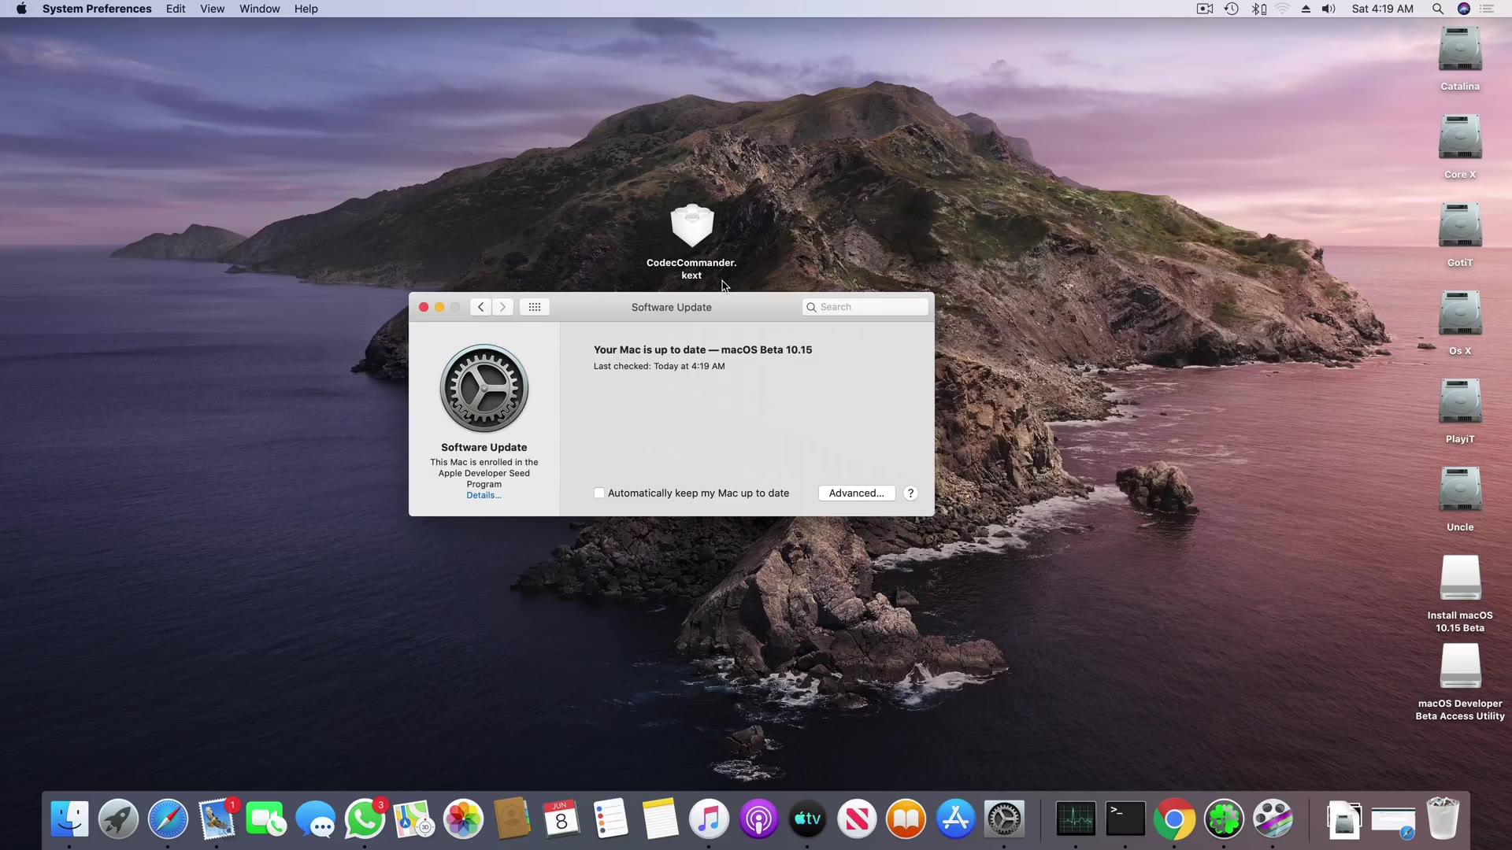Open Terminal in the Dock
Screen dimensions: 1512x850
1125,819
